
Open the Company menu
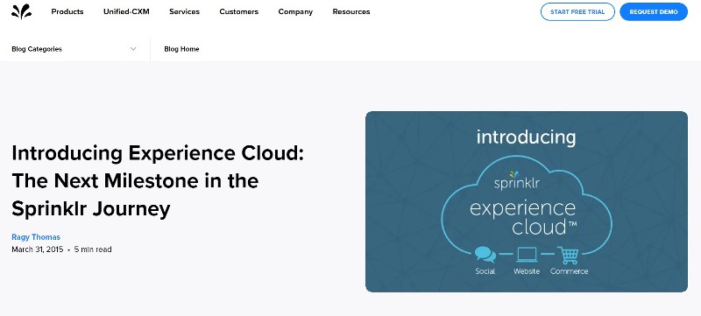point(295,12)
